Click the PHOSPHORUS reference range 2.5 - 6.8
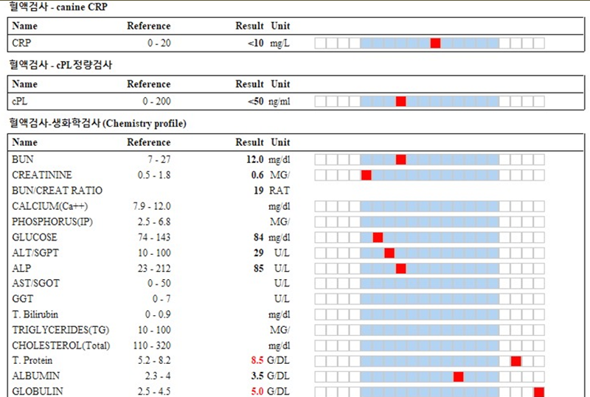This screenshot has height=397, width=590. point(154,222)
